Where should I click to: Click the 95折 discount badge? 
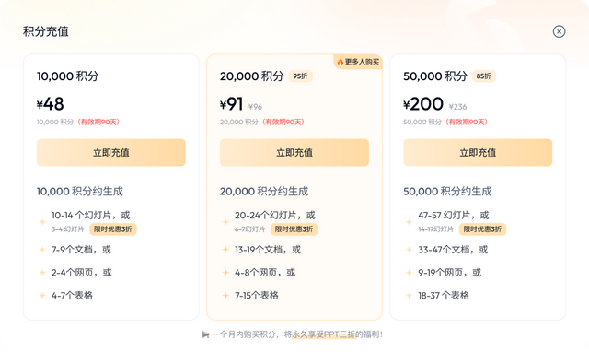click(x=301, y=76)
